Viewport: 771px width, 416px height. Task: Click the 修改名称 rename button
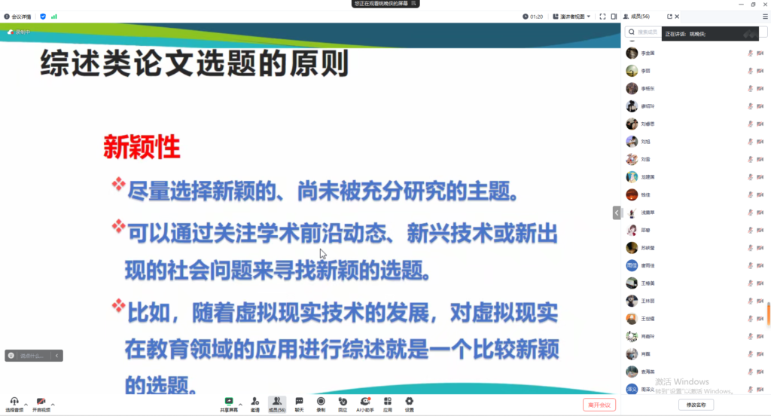click(x=696, y=405)
